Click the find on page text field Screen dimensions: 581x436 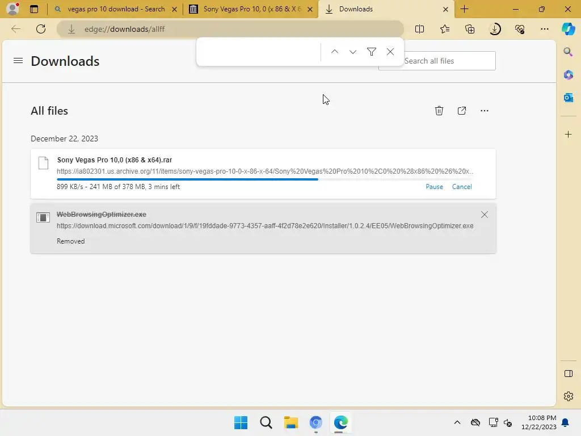pos(260,52)
